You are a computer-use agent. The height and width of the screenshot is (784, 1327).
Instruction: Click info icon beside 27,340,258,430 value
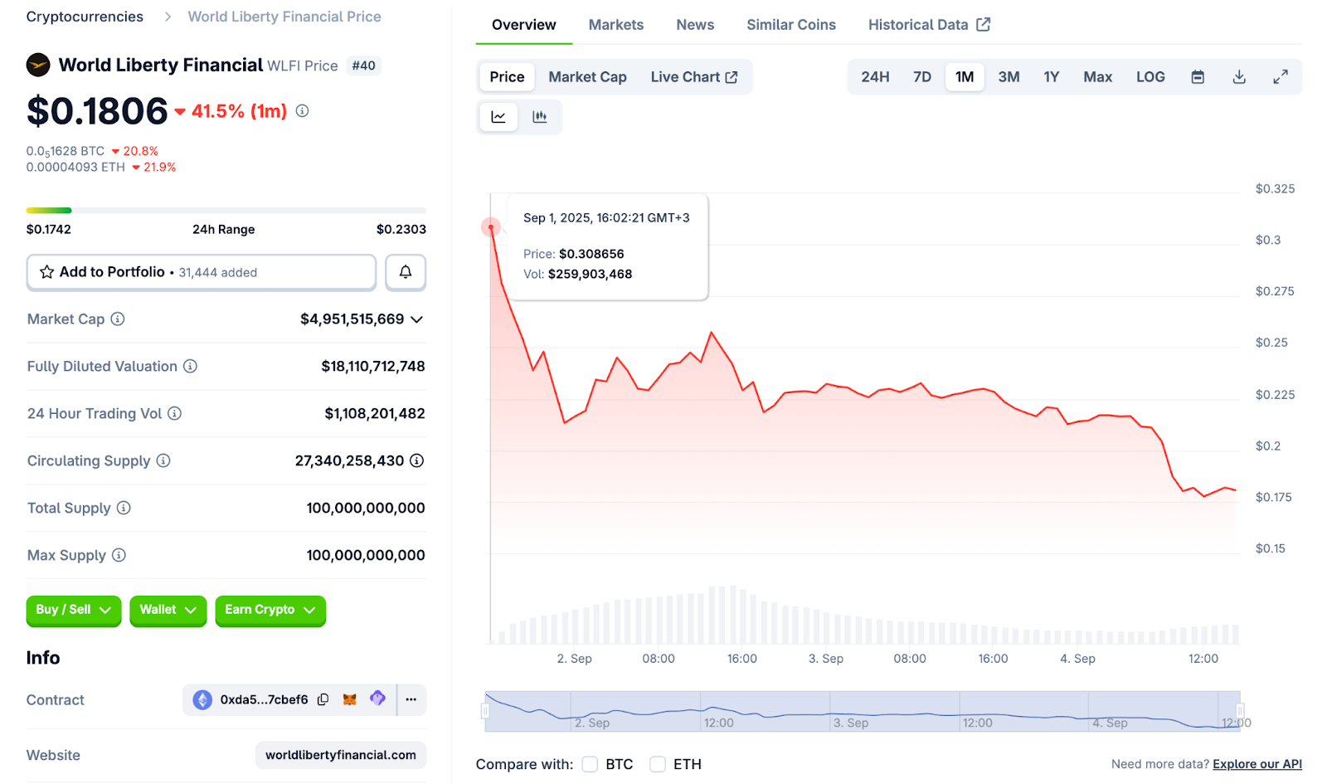(417, 460)
